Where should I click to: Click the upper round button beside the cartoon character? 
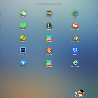click(x=76, y=93)
